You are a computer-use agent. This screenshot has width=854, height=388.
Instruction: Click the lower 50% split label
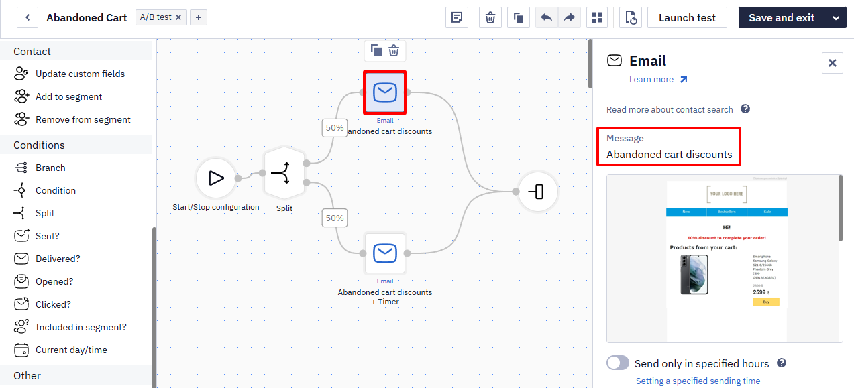tap(335, 218)
